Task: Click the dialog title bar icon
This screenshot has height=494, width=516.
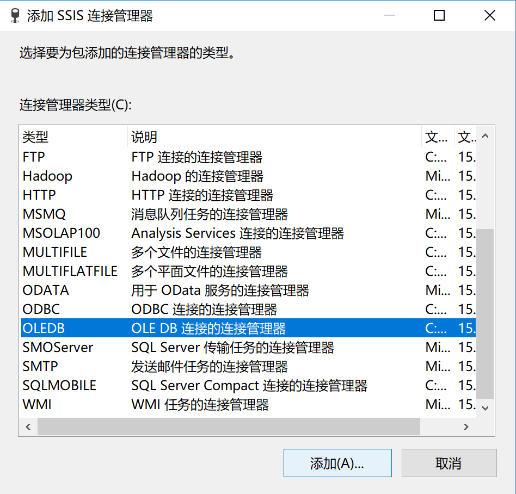Action: click(x=14, y=15)
